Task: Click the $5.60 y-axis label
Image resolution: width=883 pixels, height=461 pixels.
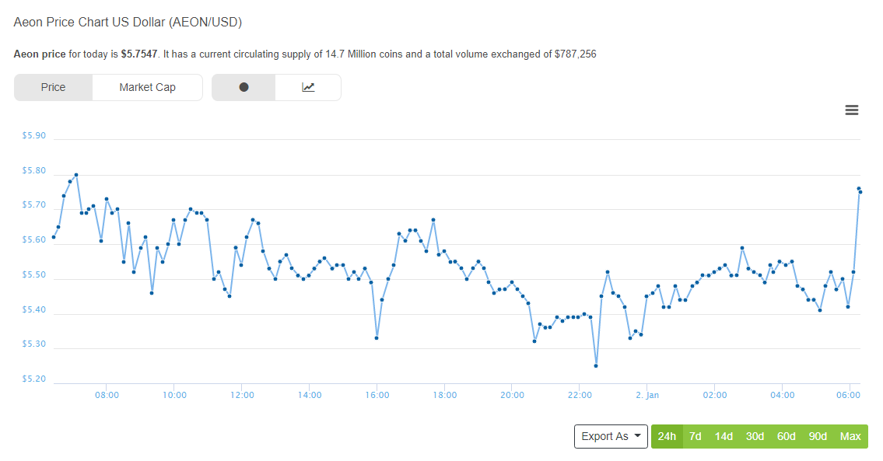Action: [33, 239]
